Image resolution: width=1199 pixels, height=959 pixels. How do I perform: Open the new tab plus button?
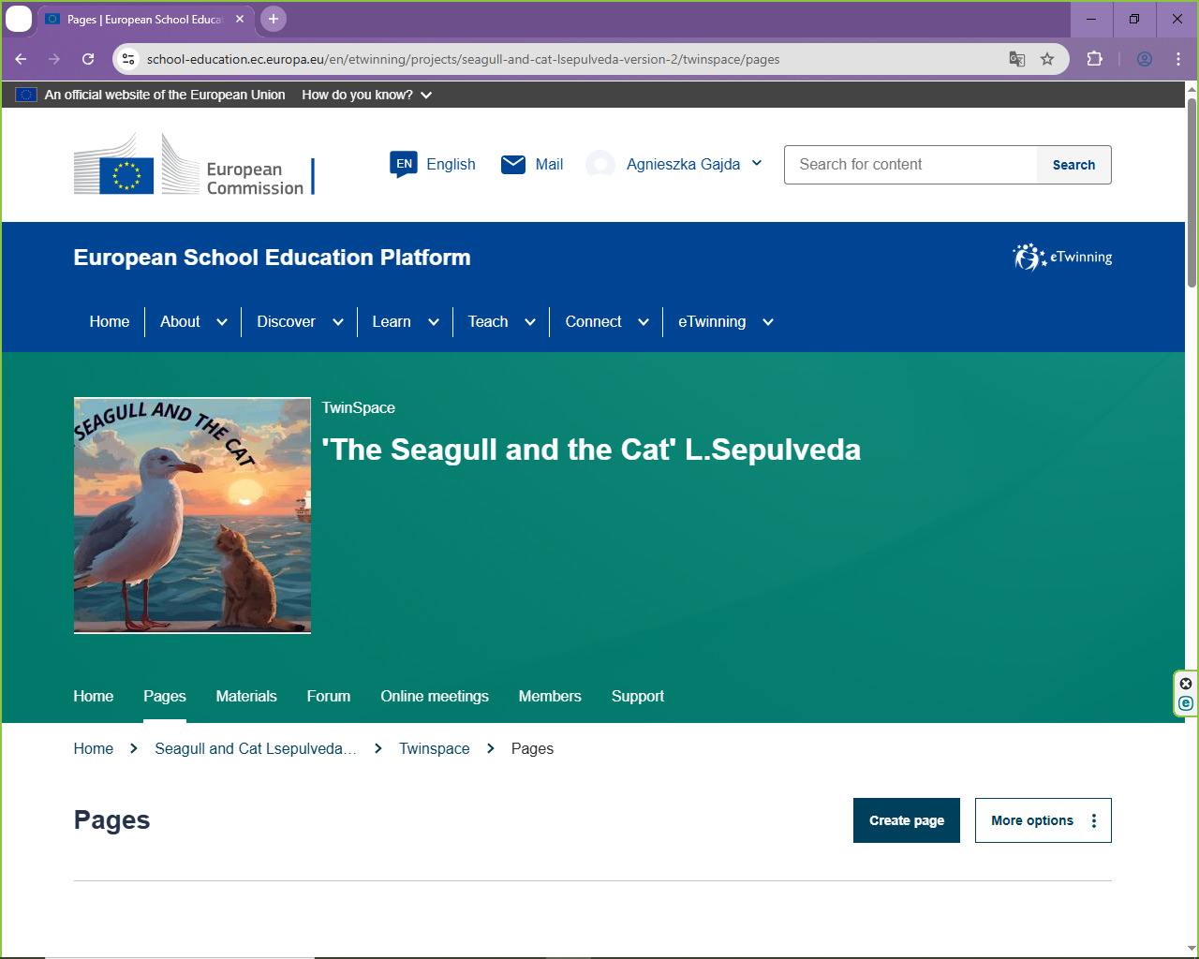[x=274, y=19]
